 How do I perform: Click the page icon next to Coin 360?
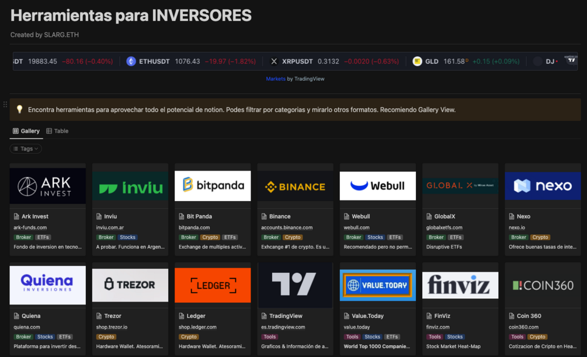(x=512, y=316)
